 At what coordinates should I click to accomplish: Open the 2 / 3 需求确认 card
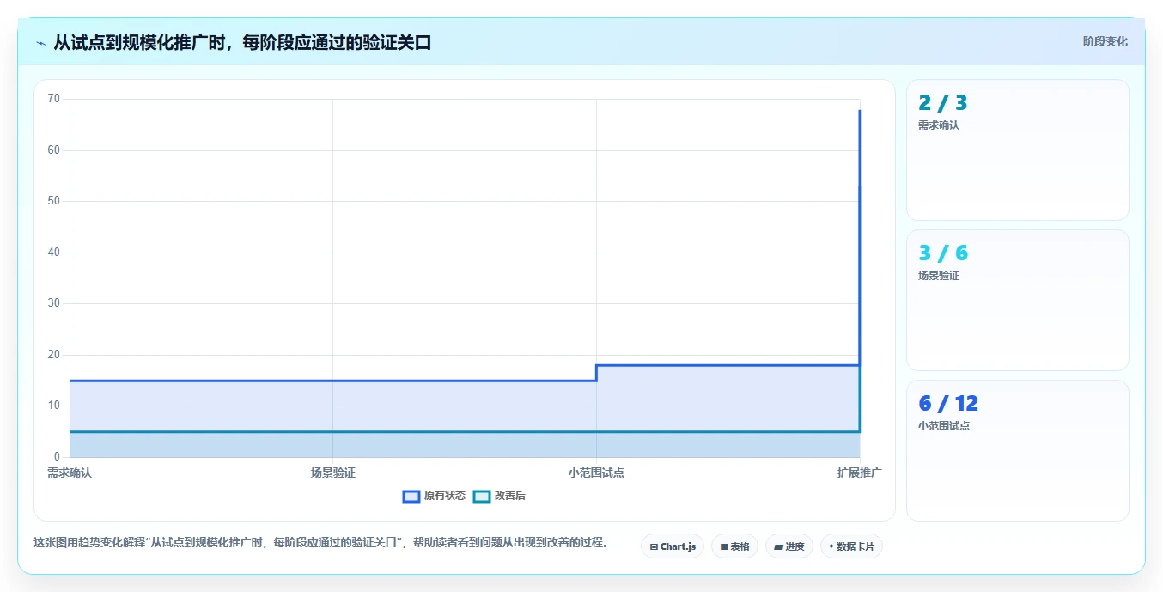(x=1018, y=150)
